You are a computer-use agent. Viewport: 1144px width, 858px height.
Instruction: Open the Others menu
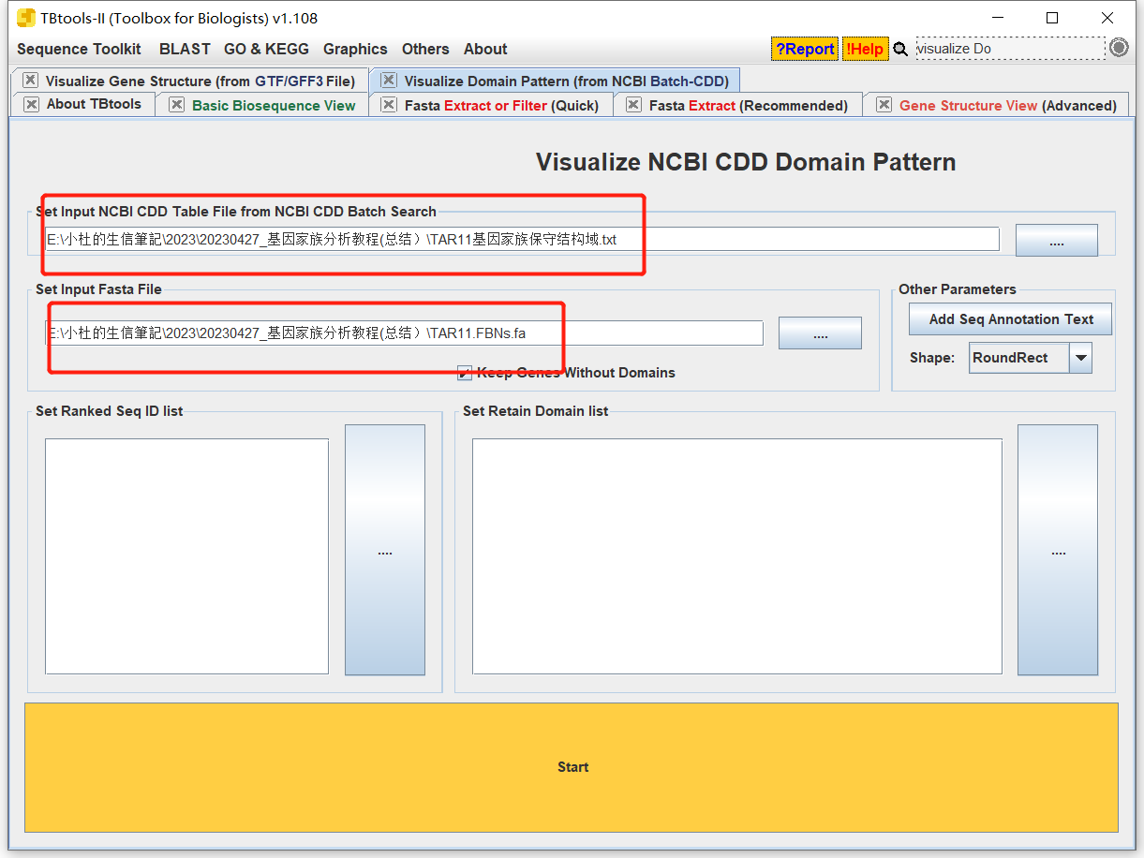pos(425,49)
